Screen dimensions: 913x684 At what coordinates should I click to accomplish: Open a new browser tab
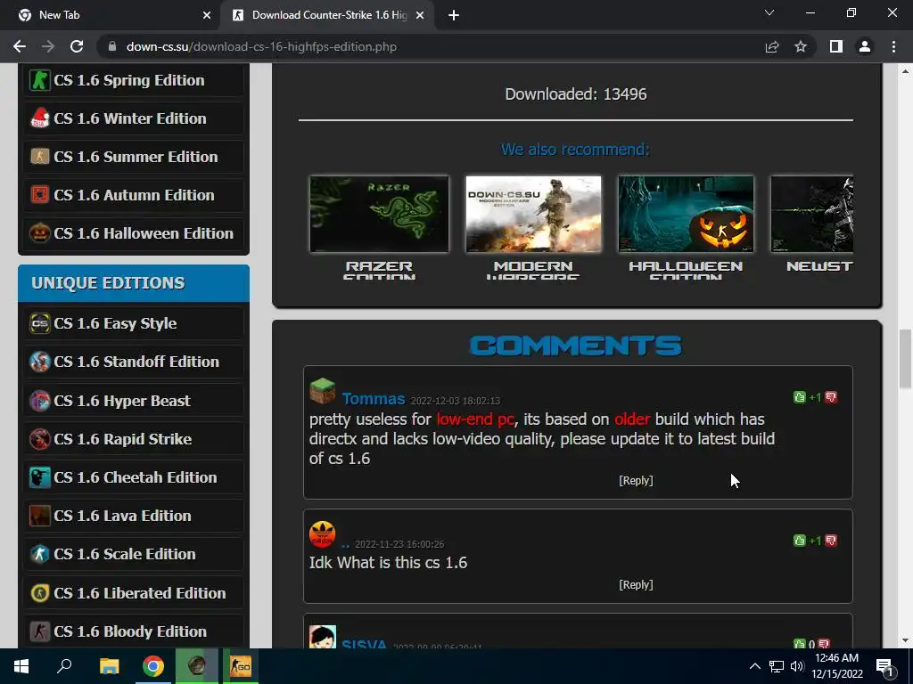(x=454, y=15)
